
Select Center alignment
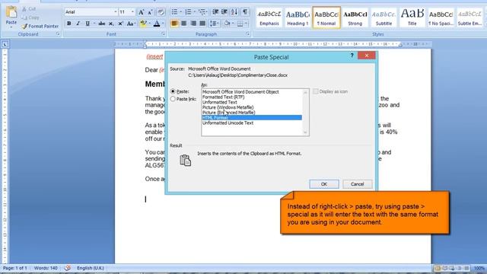pyautogui.click(x=184, y=24)
